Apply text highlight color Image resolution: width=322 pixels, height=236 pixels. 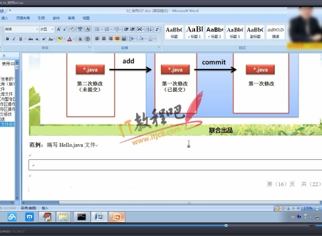(x=60, y=39)
